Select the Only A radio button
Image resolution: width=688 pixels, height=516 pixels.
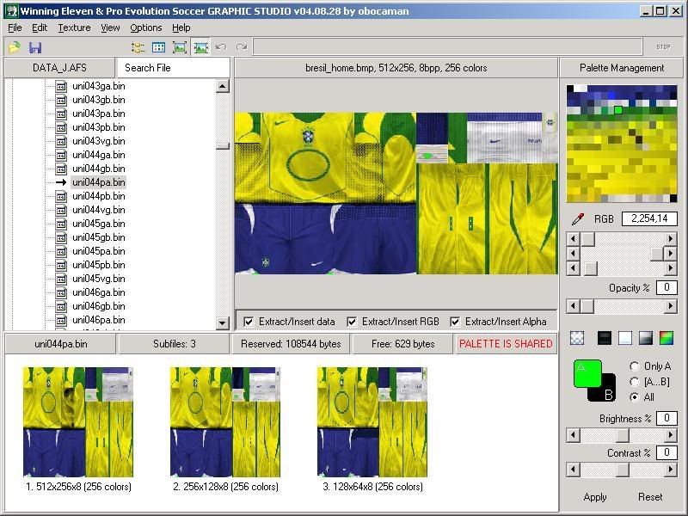click(634, 366)
